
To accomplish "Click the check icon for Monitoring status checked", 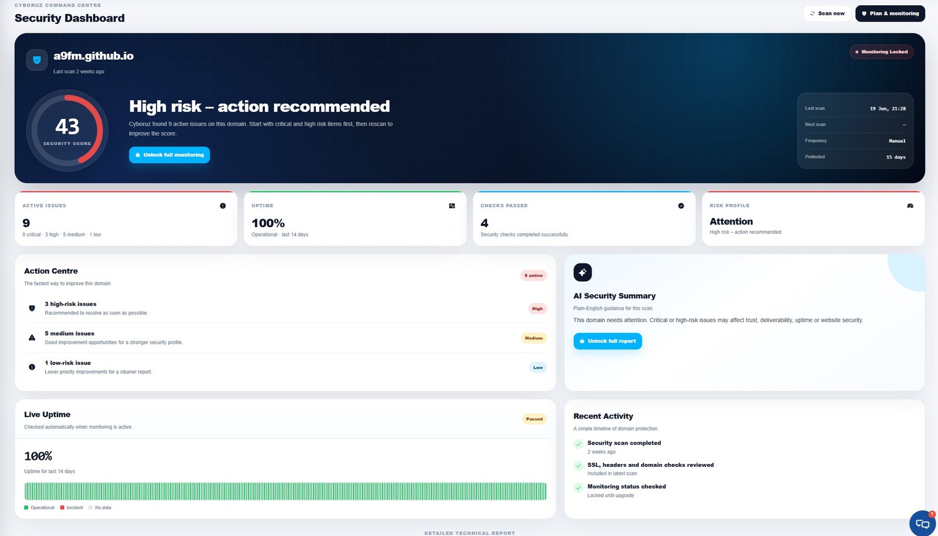I will [x=579, y=487].
